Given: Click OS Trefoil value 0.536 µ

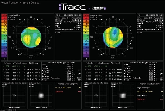Looking at the screenshot, I should tap(152, 80).
